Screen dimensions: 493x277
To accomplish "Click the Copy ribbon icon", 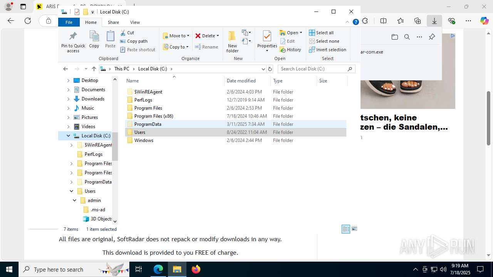I will (x=94, y=40).
